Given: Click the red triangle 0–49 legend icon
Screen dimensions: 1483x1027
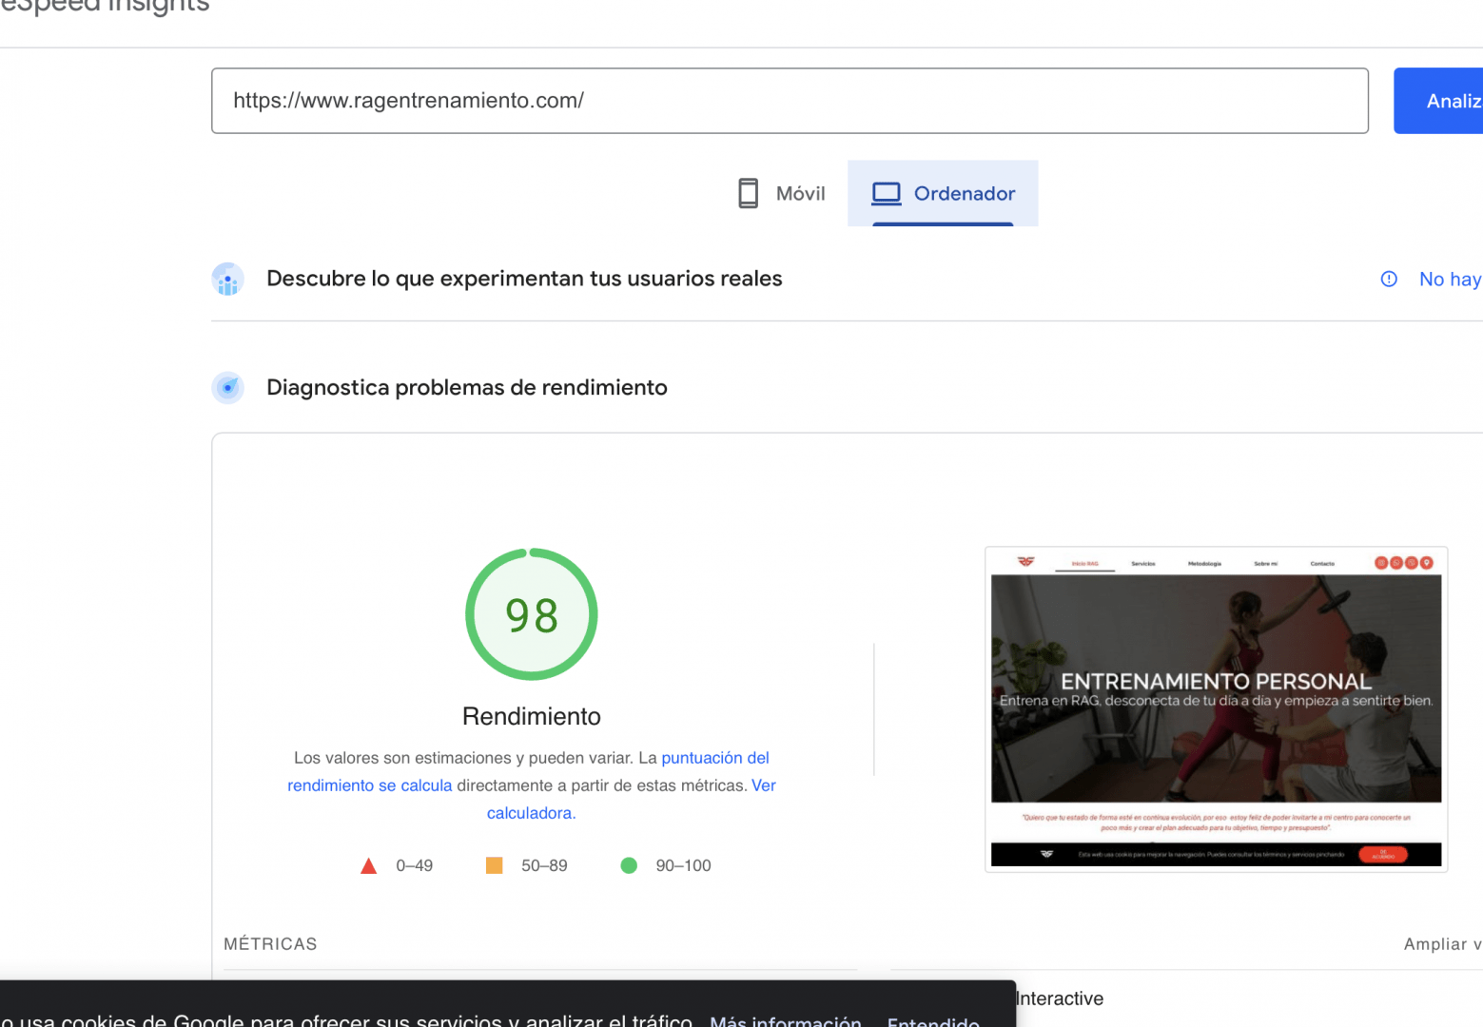Looking at the screenshot, I should coord(369,866).
